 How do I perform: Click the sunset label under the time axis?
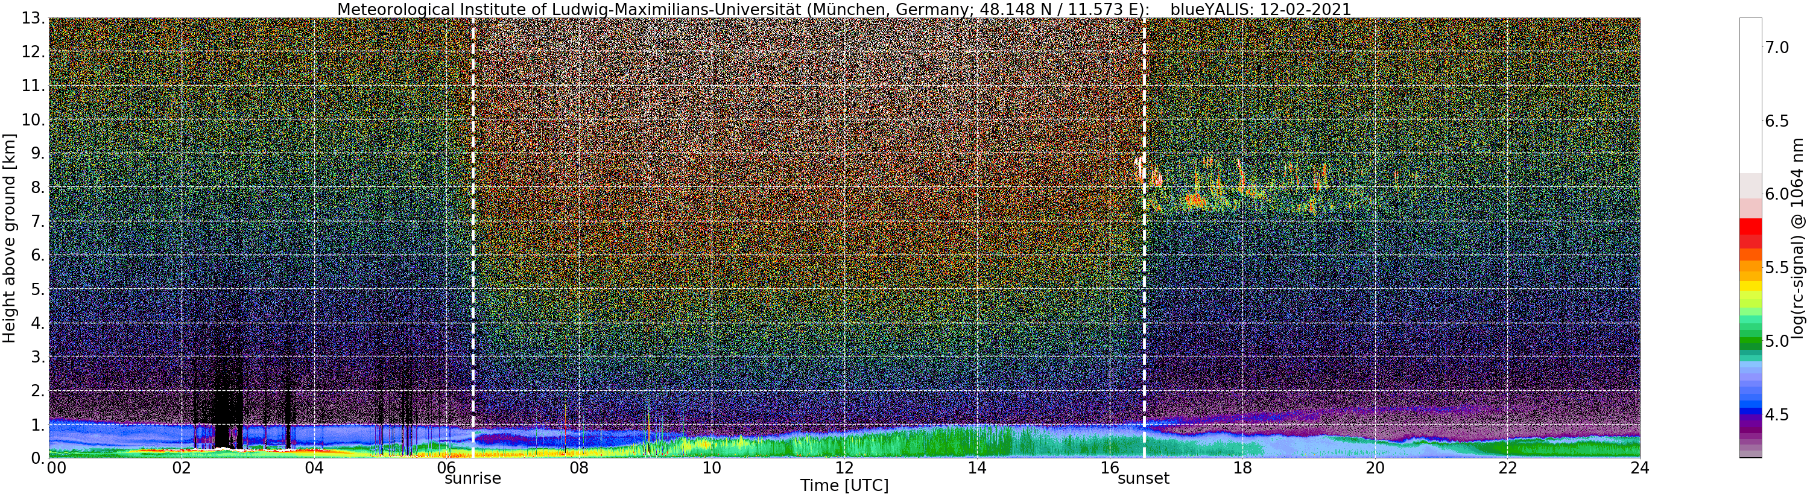click(x=1143, y=479)
